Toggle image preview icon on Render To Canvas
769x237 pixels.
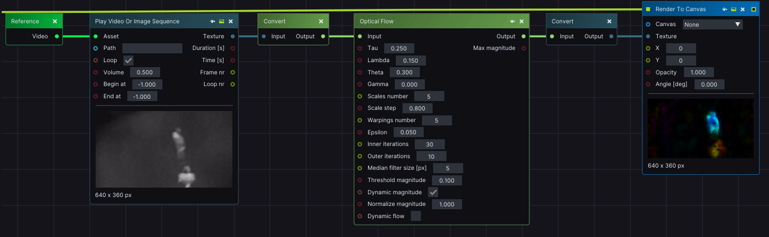[x=733, y=9]
